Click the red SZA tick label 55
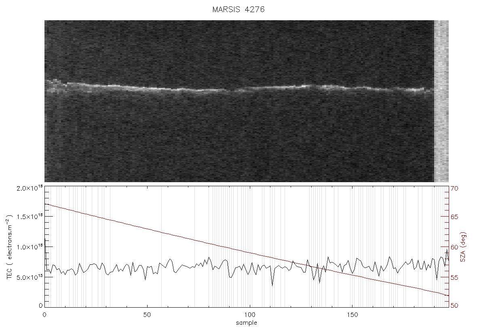 [454, 278]
